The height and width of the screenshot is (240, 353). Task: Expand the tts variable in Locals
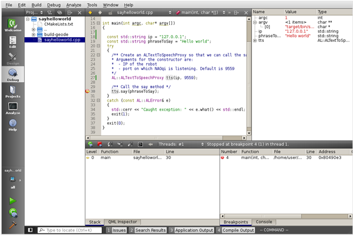point(255,41)
